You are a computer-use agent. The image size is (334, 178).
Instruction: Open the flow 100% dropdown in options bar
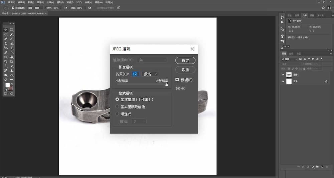point(85,8)
